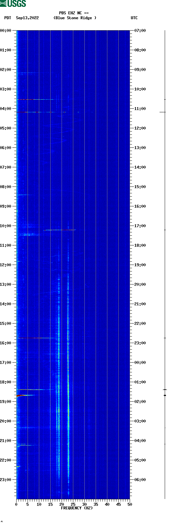The height and width of the screenshot is (525, 179).
Task: Click the (Blue Stone Ridge ) label
Action: (x=75, y=18)
